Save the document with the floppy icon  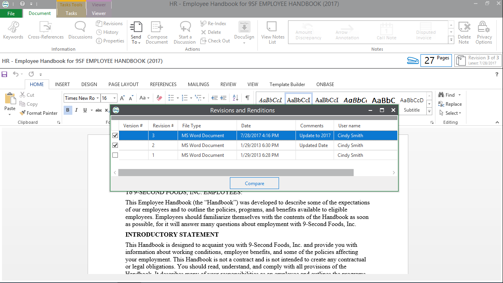(x=4, y=74)
